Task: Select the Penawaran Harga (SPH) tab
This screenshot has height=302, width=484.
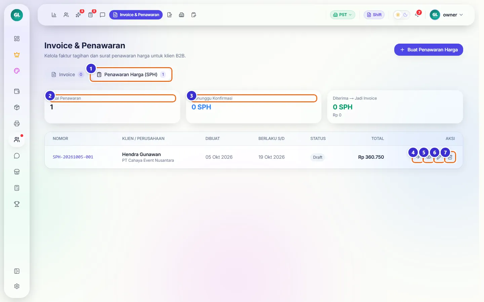Action: click(x=131, y=74)
